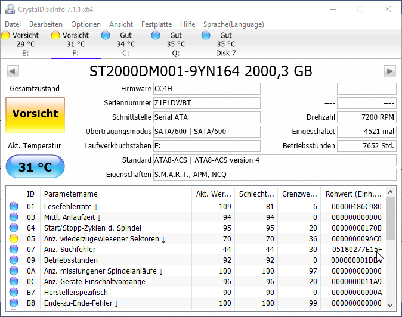The height and width of the screenshot is (317, 402).
Task: Click the Betriebsstunden field 7652 Std.
Action: tap(367, 146)
